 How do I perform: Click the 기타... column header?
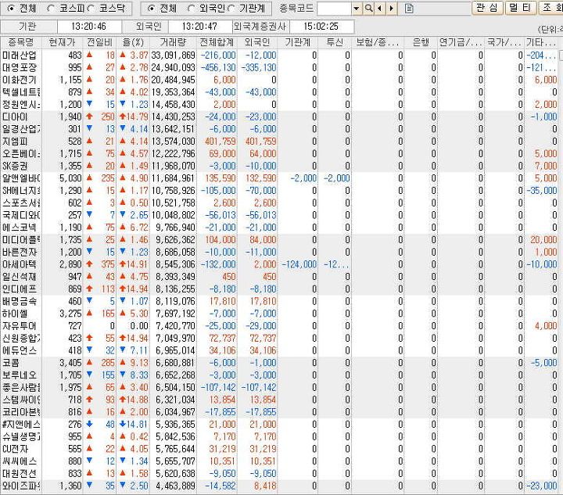[541, 42]
